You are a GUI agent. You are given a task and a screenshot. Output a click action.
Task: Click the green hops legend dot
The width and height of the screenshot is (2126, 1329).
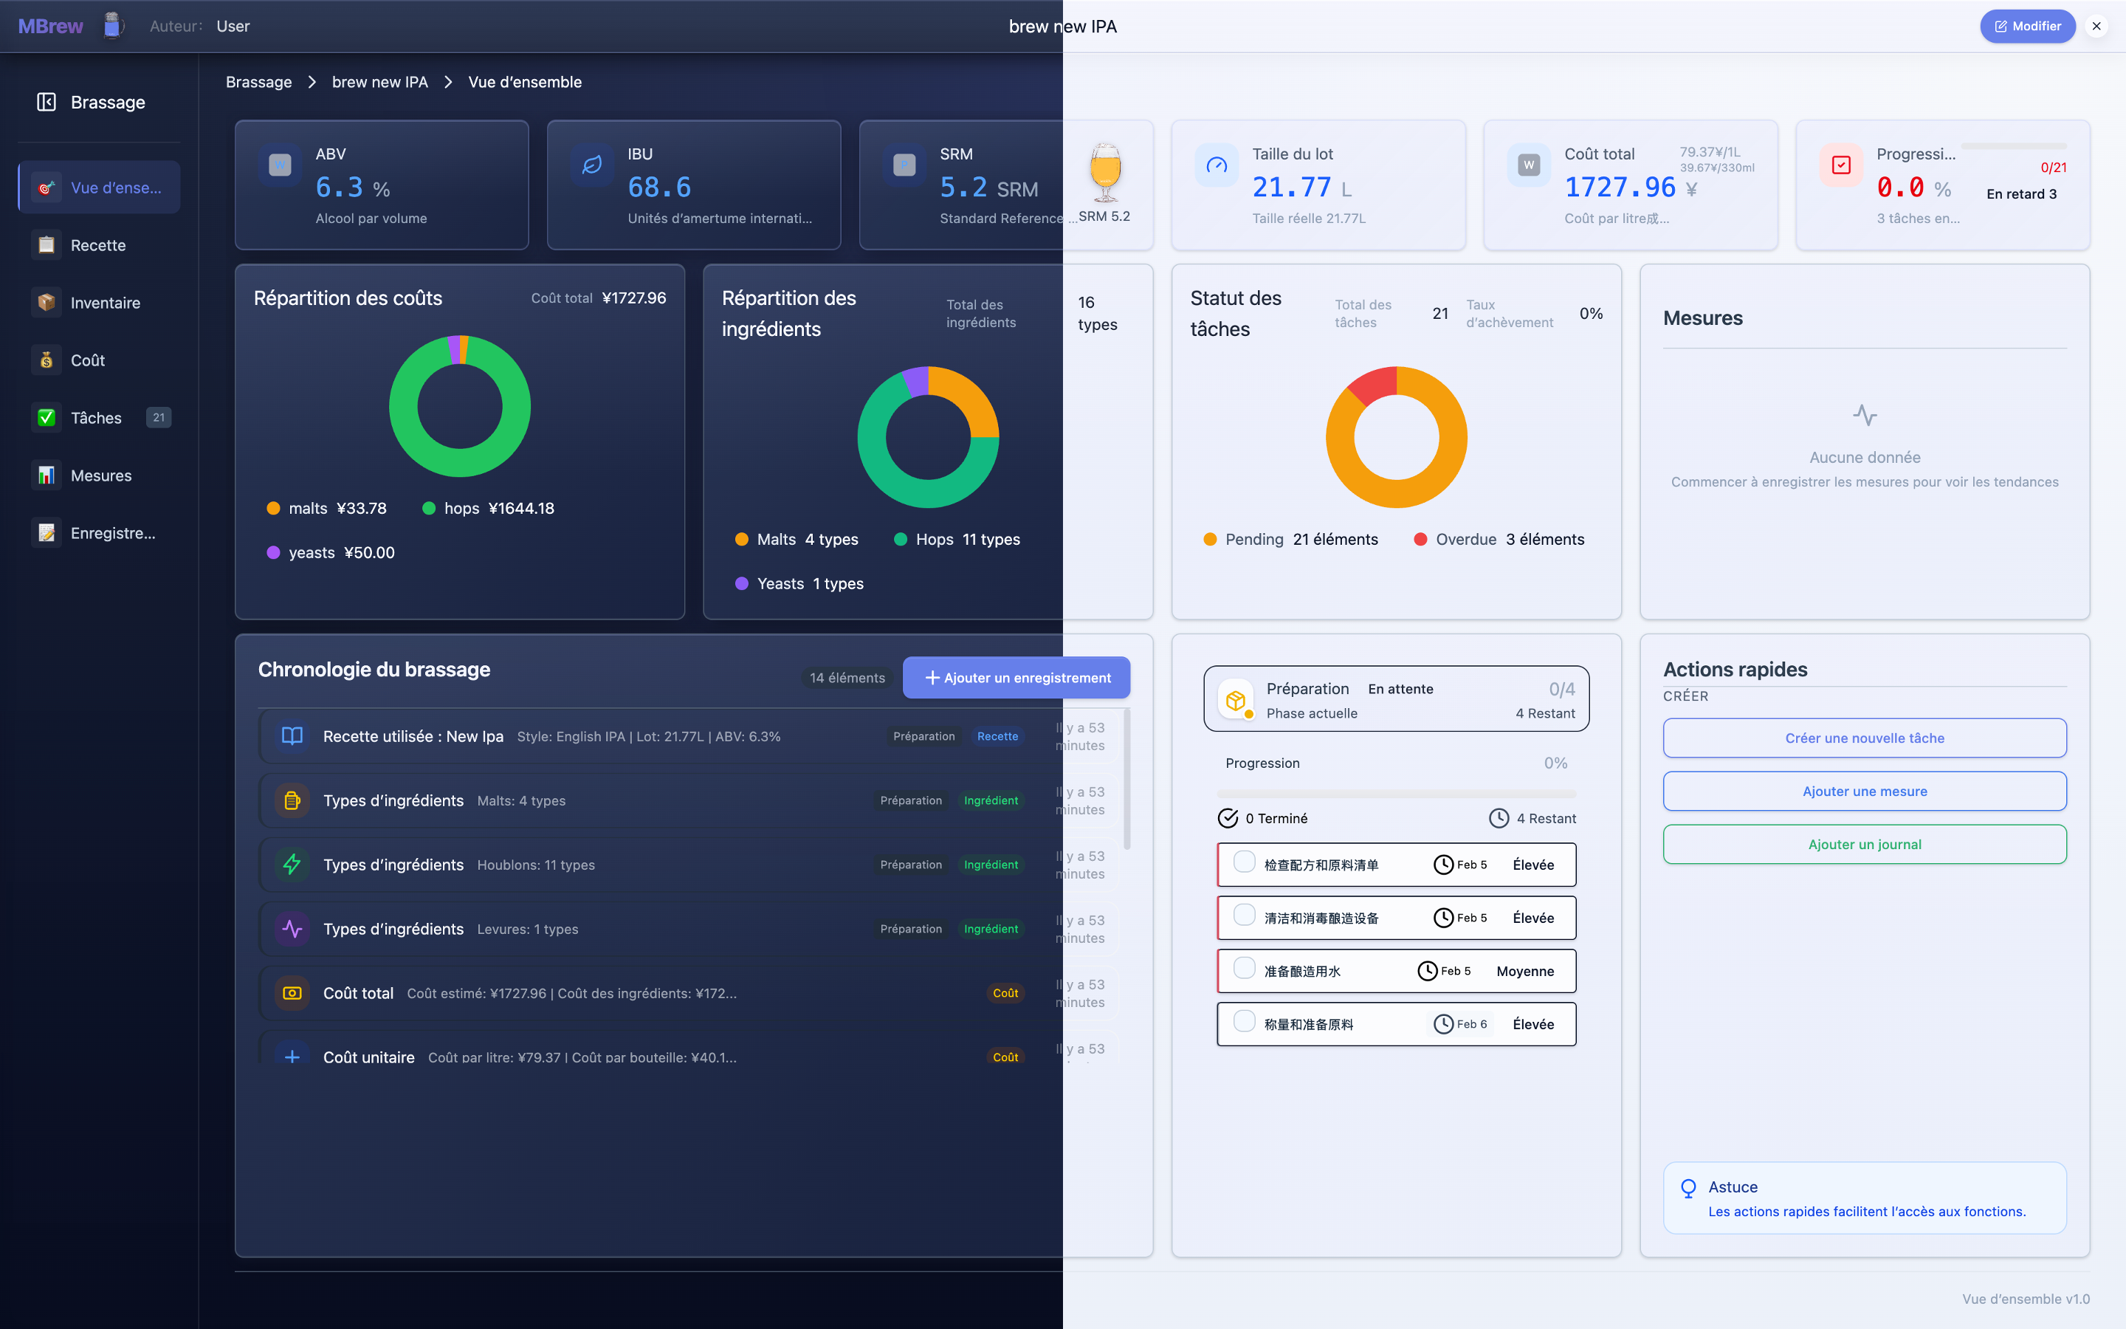point(429,508)
